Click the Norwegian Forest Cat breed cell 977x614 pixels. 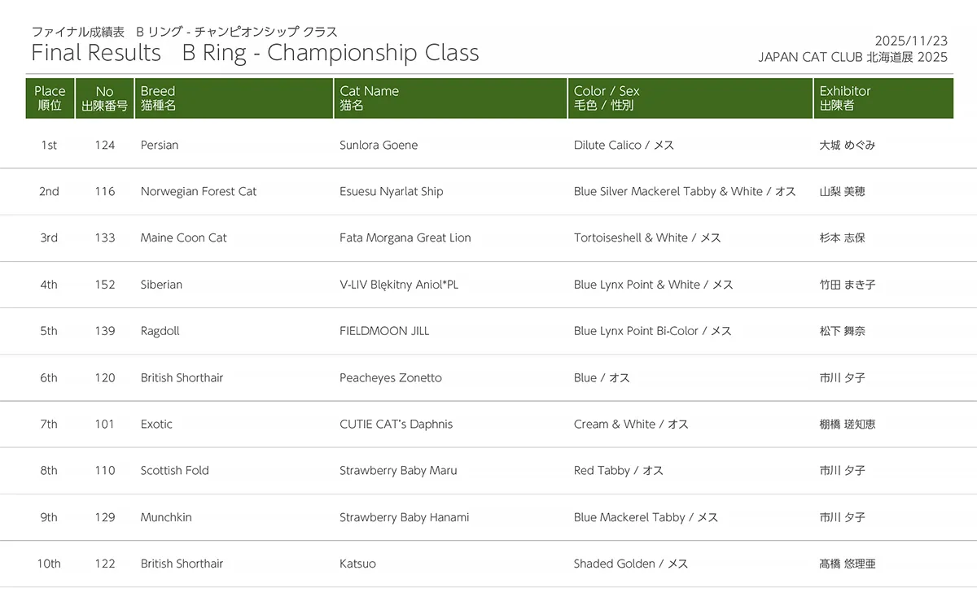[199, 191]
